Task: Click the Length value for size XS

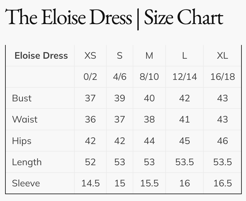Action: [90, 162]
